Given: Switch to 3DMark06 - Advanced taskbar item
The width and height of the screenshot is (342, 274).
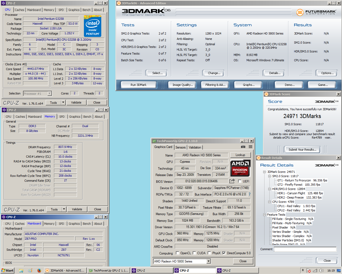Looking at the screenshot, I should point(65,271).
